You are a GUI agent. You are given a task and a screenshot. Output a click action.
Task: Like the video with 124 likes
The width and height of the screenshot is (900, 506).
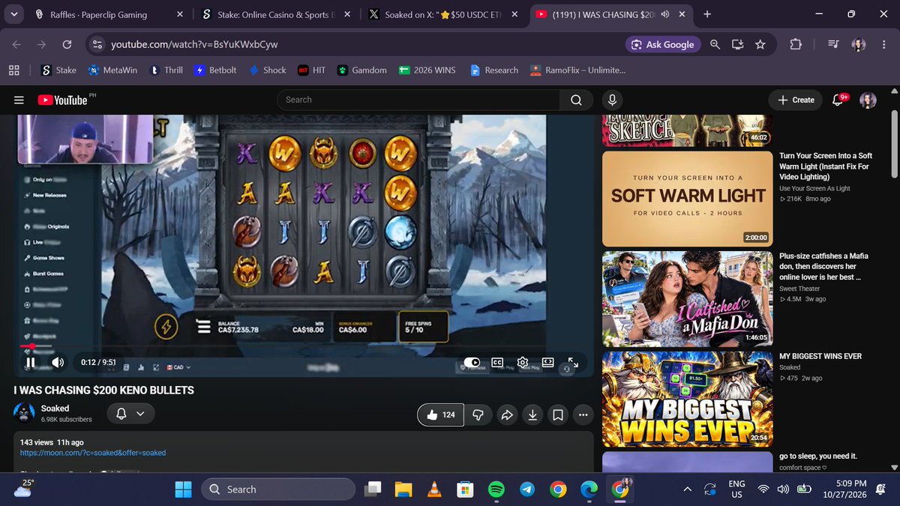[x=440, y=415]
